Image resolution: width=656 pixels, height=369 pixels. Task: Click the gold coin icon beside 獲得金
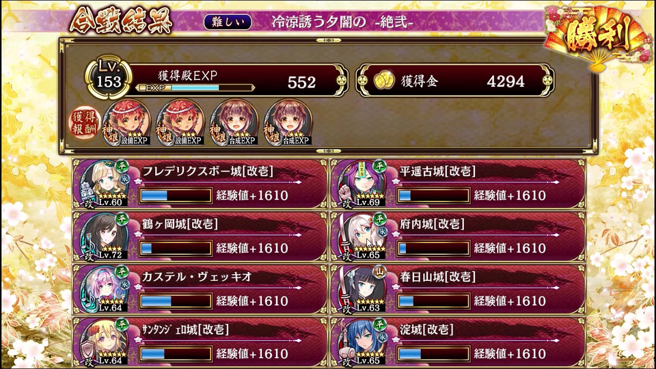click(383, 81)
